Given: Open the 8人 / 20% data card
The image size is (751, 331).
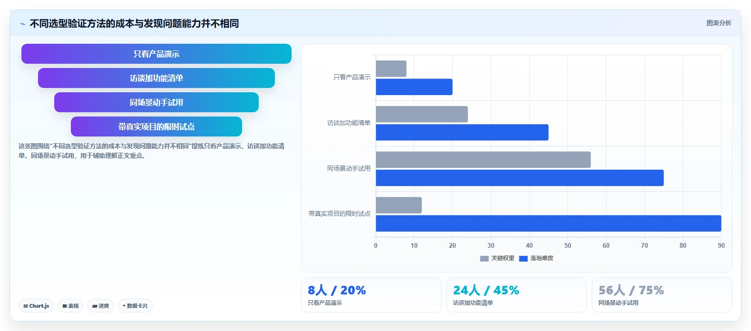Looking at the screenshot, I should (x=371, y=295).
